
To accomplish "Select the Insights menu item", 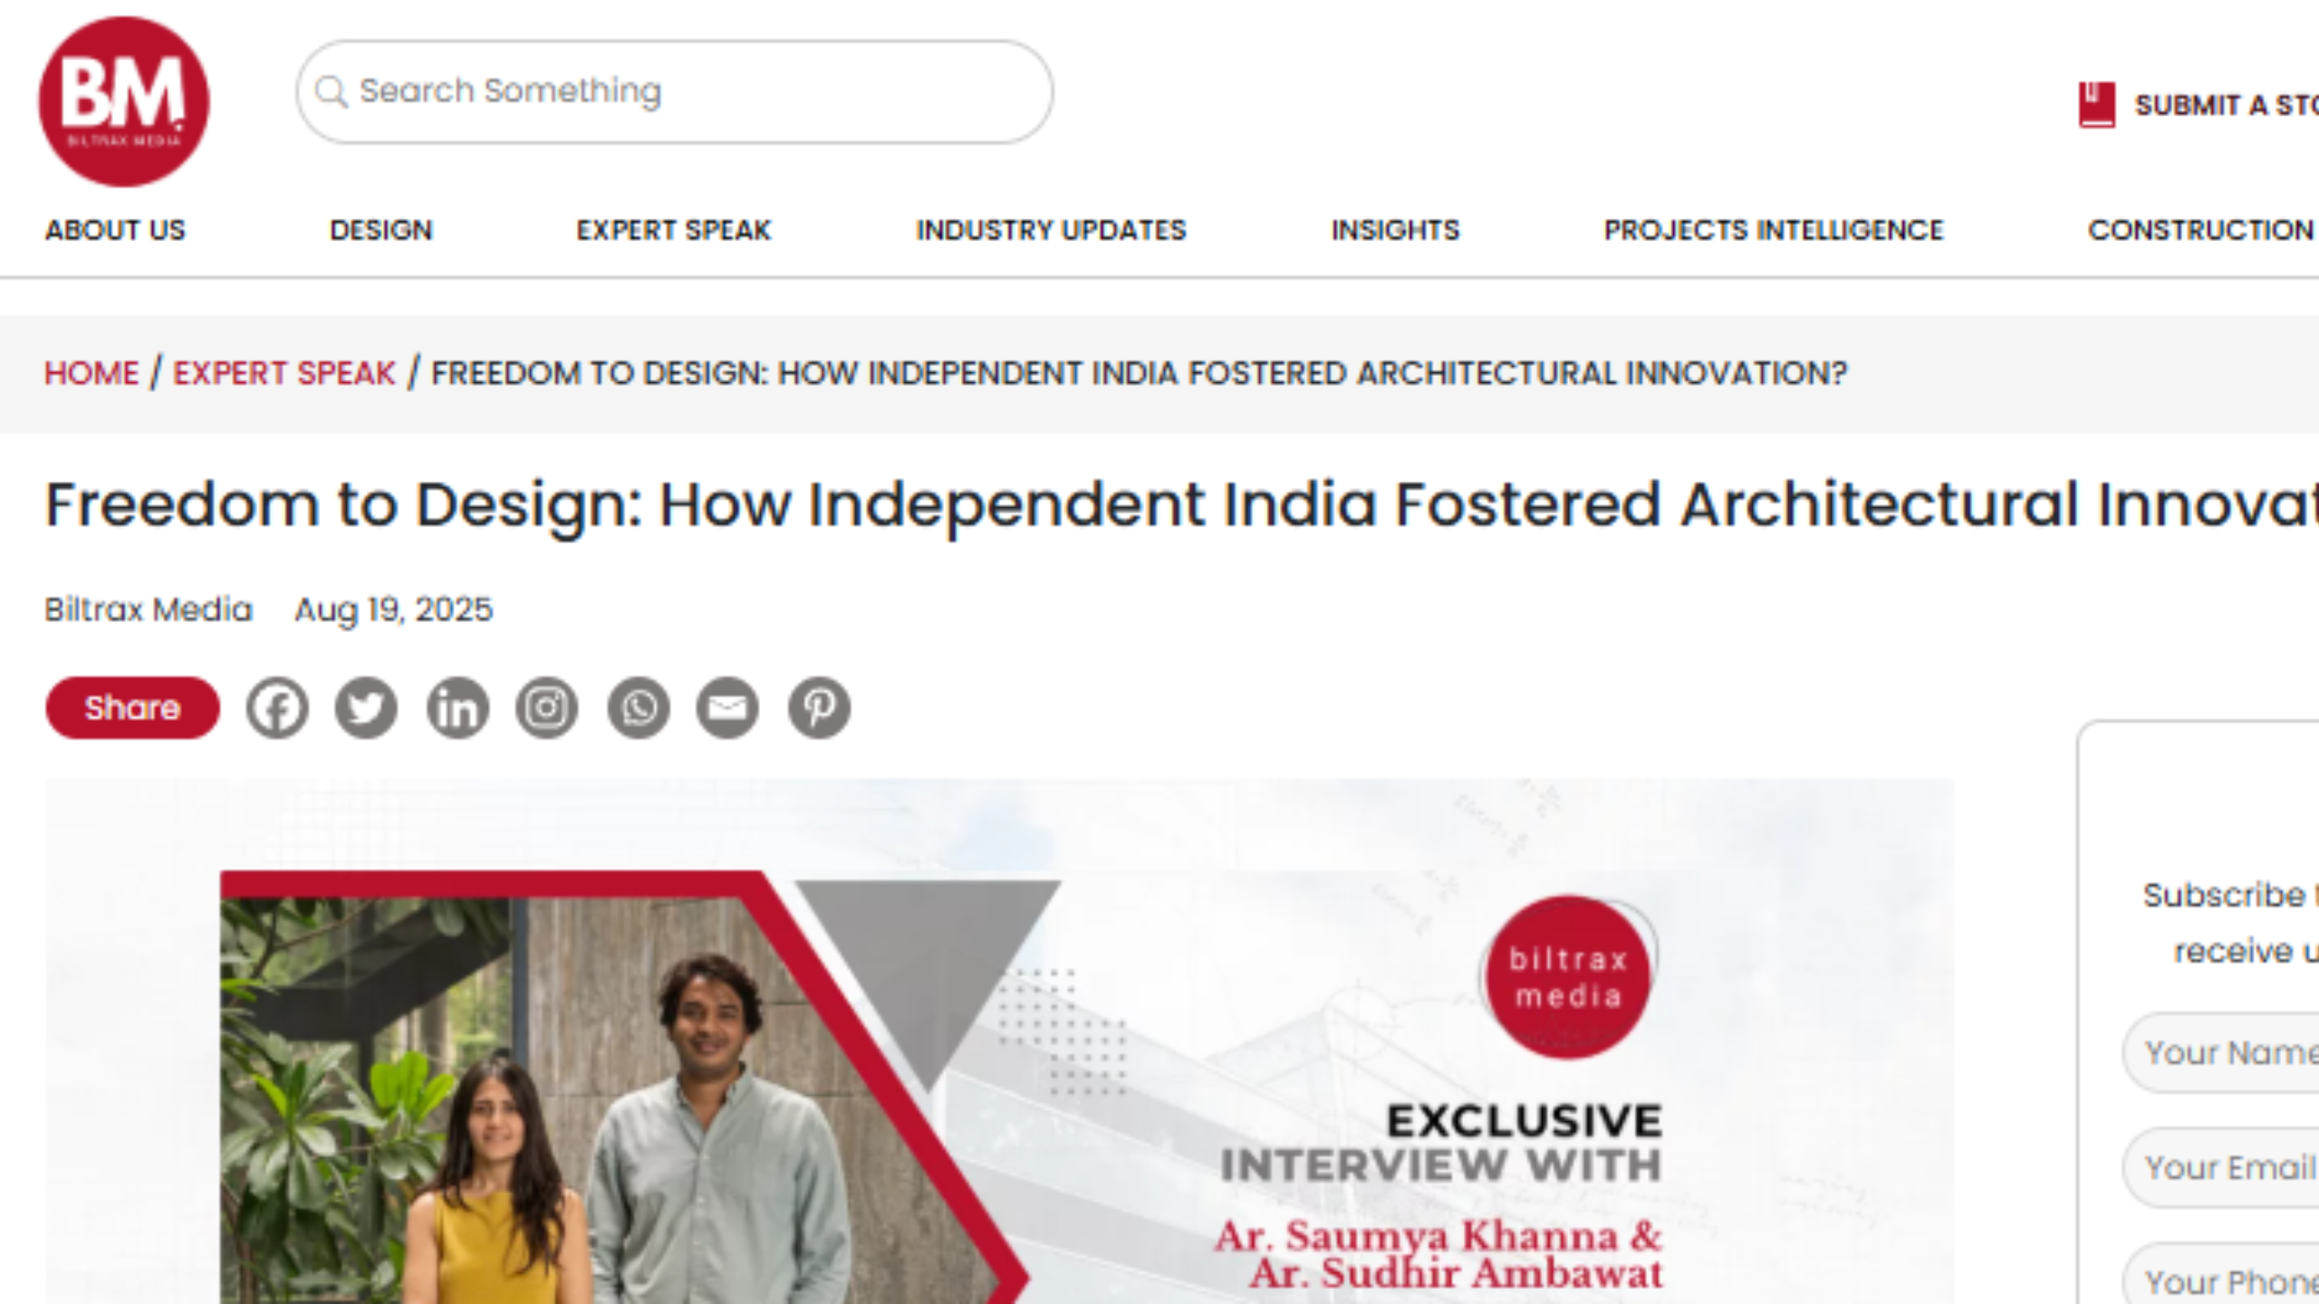I will pyautogui.click(x=1395, y=230).
